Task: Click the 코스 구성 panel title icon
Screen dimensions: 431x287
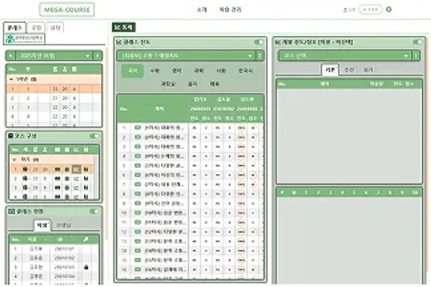Action: pyautogui.click(x=11, y=136)
